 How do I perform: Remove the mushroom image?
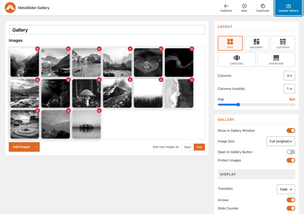[x=99, y=80]
